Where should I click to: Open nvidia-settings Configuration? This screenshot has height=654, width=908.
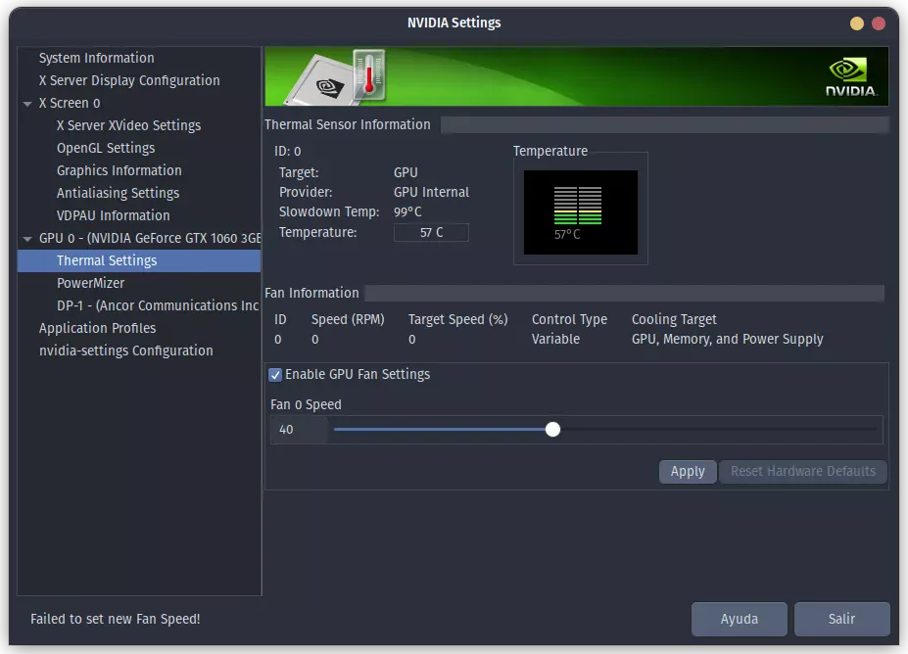pyautogui.click(x=124, y=350)
